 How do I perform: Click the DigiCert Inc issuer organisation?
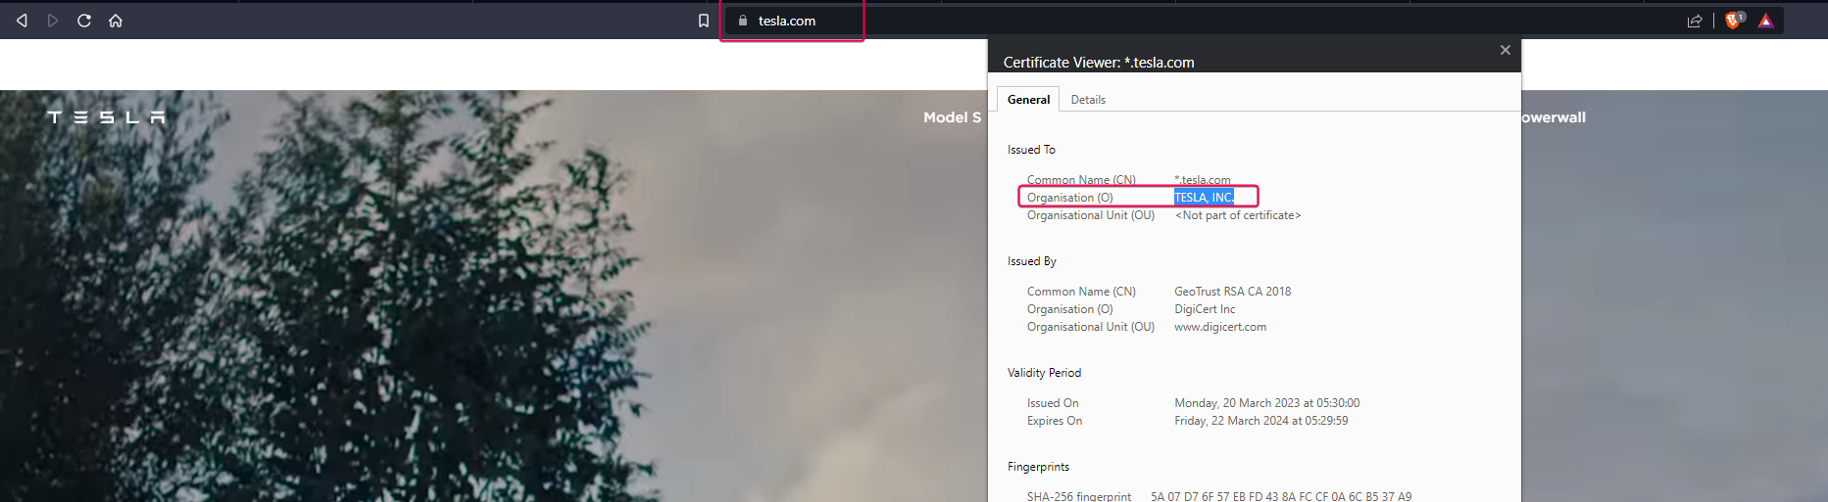coord(1205,309)
